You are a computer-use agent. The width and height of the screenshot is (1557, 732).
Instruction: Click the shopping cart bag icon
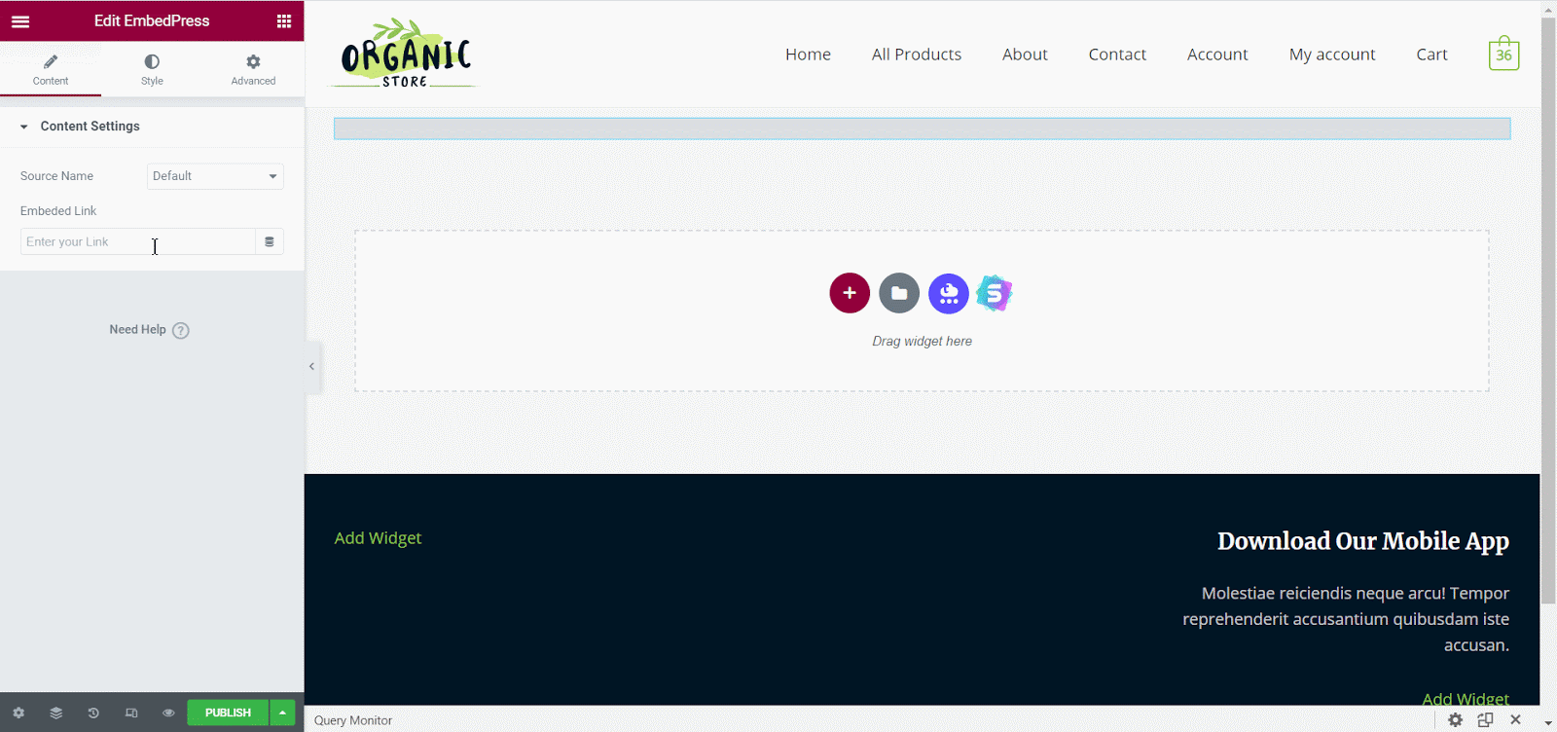pos(1503,55)
